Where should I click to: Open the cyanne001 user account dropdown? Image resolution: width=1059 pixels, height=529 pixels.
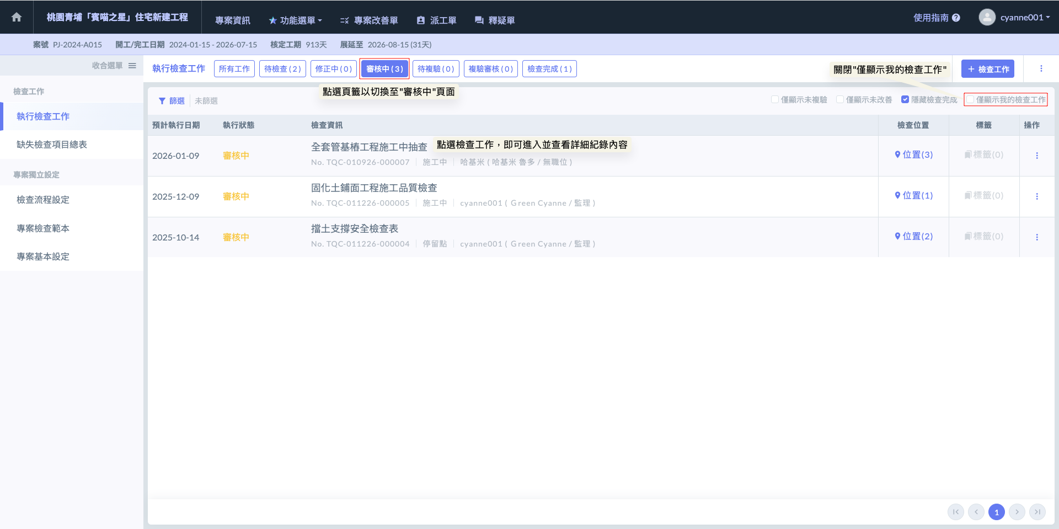pyautogui.click(x=1015, y=17)
